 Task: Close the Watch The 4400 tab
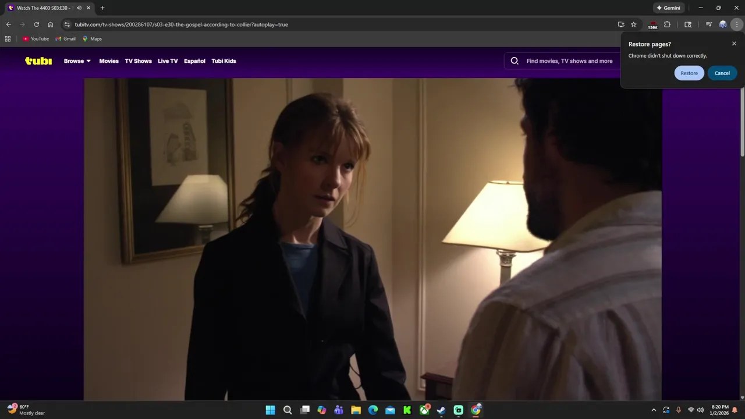pos(88,8)
